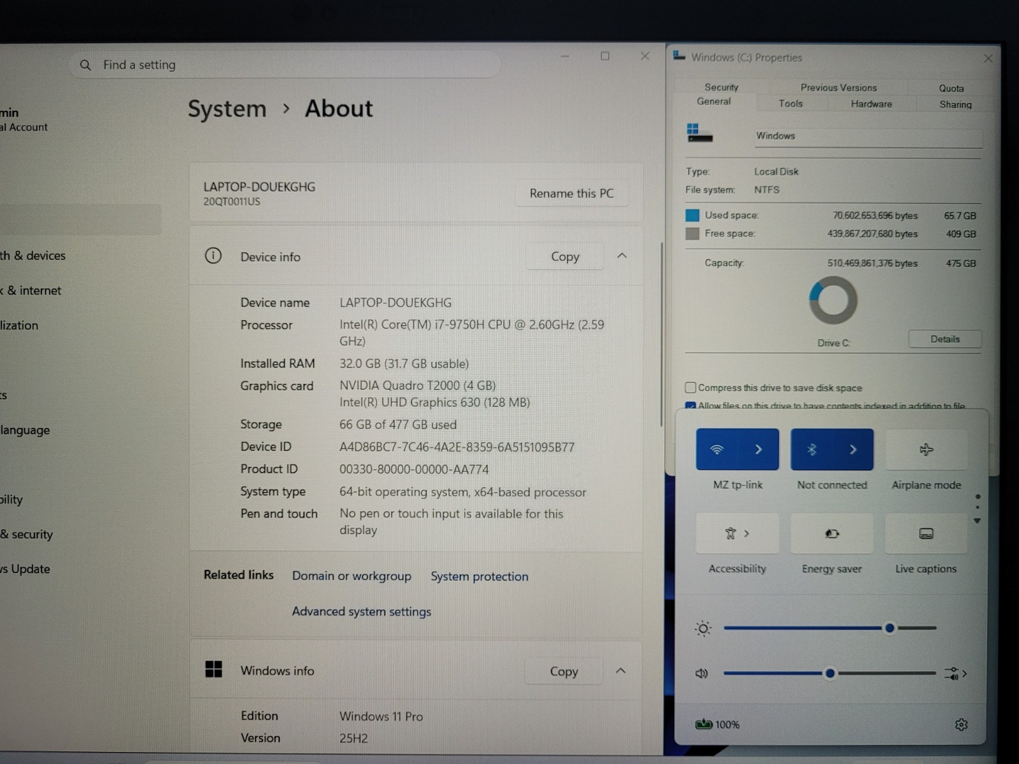Click the System breadcrumb
Screen dimensions: 1019x764
[227, 109]
